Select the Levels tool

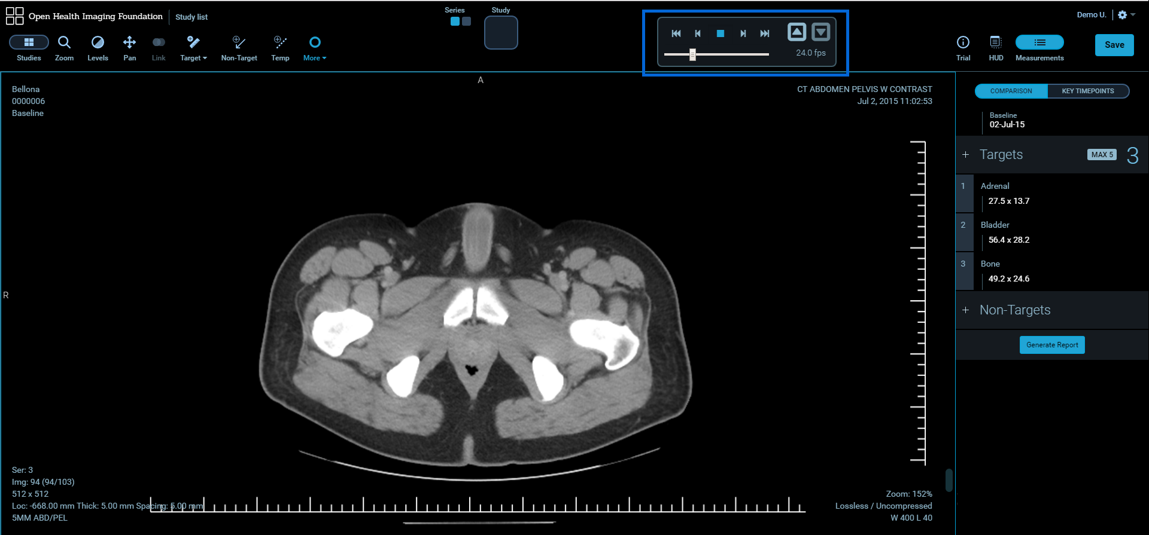(x=98, y=48)
